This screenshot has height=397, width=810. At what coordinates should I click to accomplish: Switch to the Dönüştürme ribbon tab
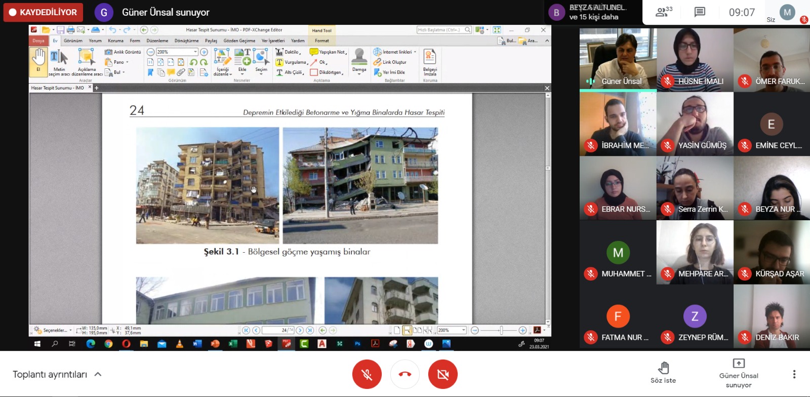[186, 41]
